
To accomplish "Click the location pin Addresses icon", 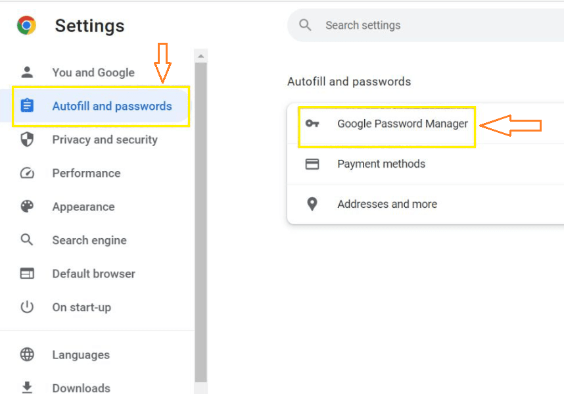I will point(312,204).
